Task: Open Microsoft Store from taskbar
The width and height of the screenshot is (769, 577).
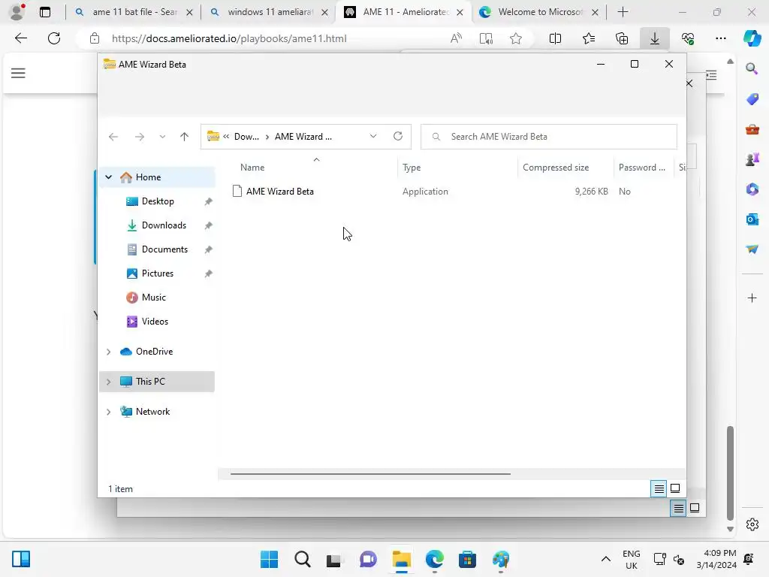Action: click(x=467, y=559)
